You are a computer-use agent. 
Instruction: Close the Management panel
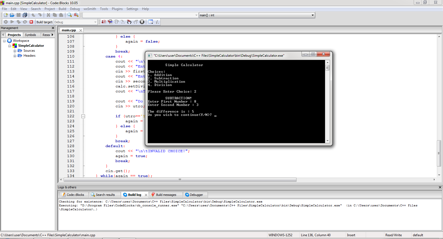[x=53, y=28]
